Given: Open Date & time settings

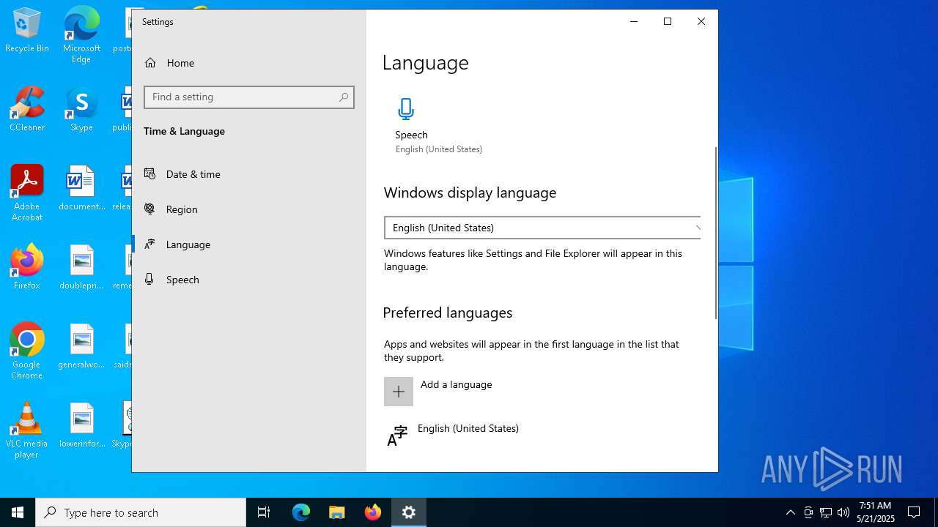Looking at the screenshot, I should coord(249,174).
